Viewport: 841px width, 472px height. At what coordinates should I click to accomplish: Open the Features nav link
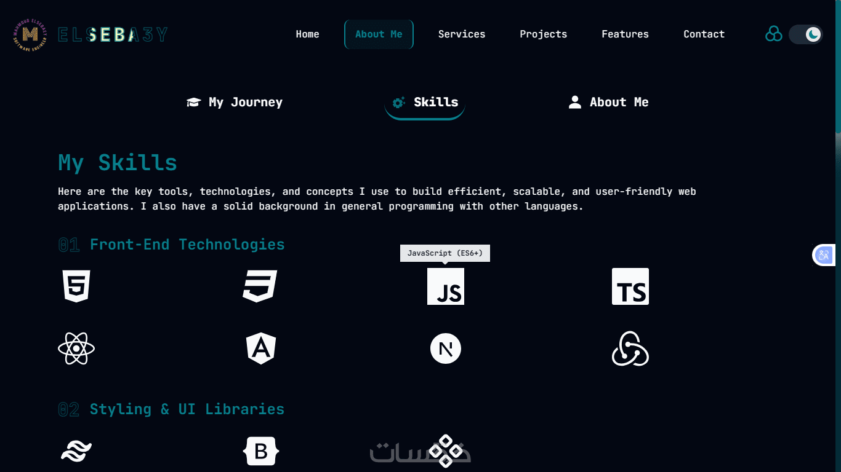coord(625,34)
